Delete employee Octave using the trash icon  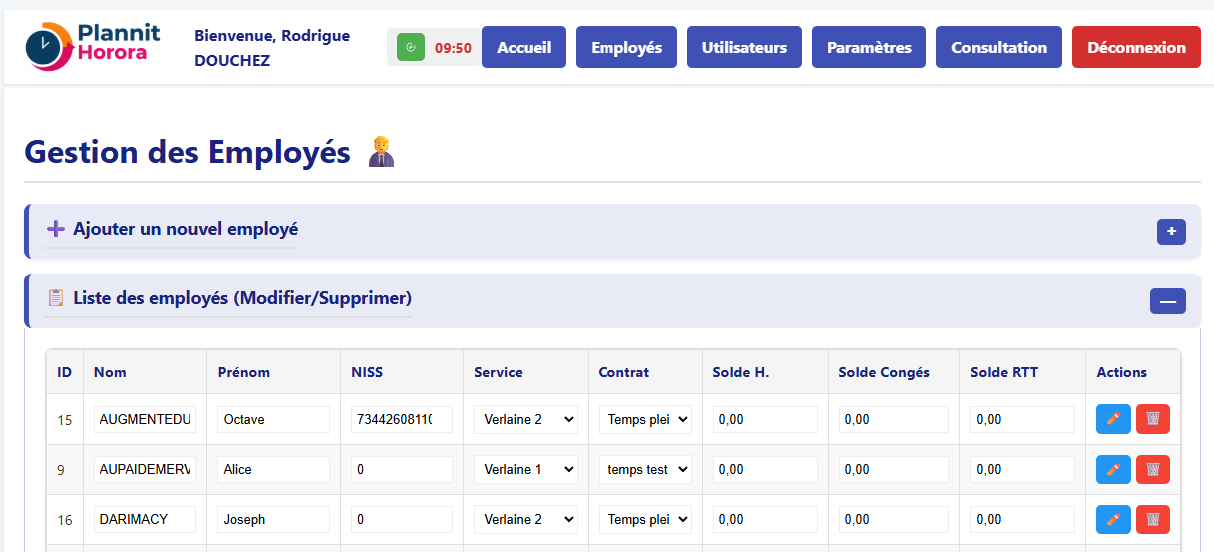tap(1152, 420)
